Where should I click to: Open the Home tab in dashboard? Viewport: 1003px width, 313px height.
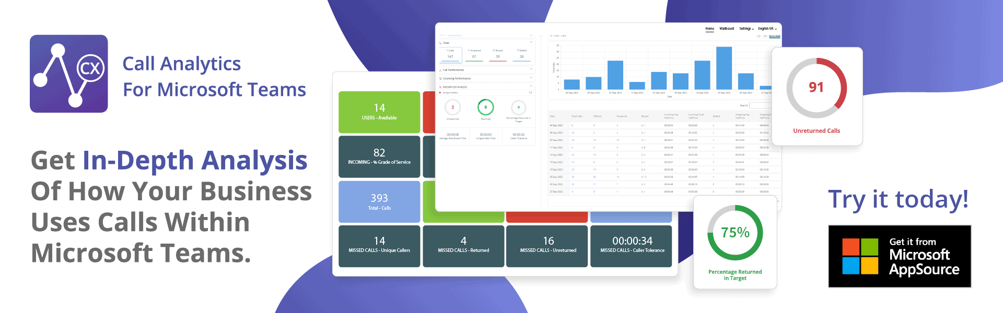coord(709,29)
